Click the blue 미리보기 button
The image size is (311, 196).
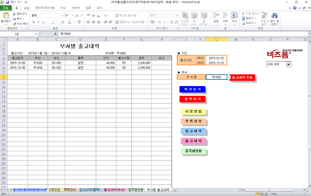(x=192, y=89)
